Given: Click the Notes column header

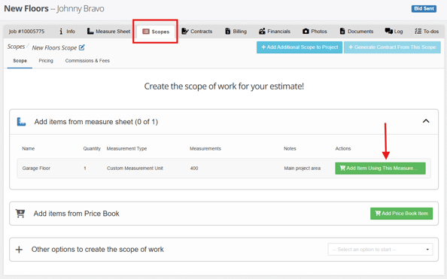Looking at the screenshot, I should pos(290,148).
